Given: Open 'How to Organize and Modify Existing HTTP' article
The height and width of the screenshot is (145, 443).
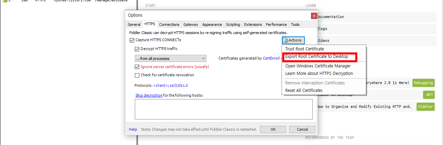Looking at the screenshot, I should (364, 107).
